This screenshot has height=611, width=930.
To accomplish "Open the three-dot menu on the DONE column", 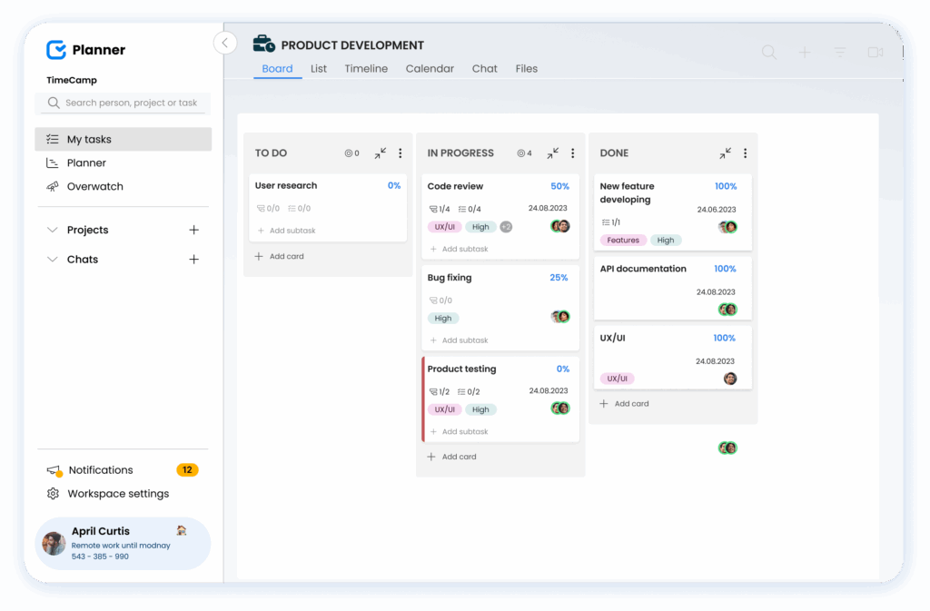I will coord(746,153).
